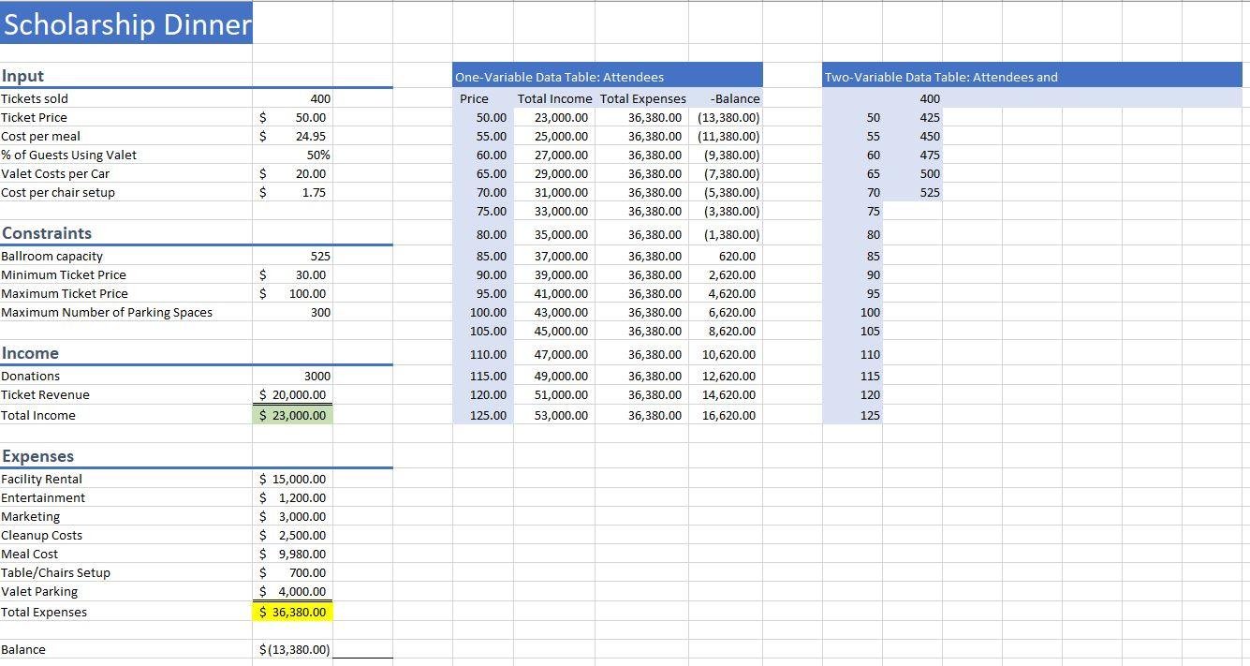Select the Input section header
Screen dimensions: 1250x666
pyautogui.click(x=22, y=76)
